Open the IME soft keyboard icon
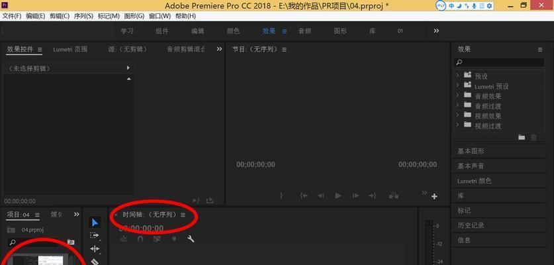This screenshot has width=554, height=265. [481, 6]
